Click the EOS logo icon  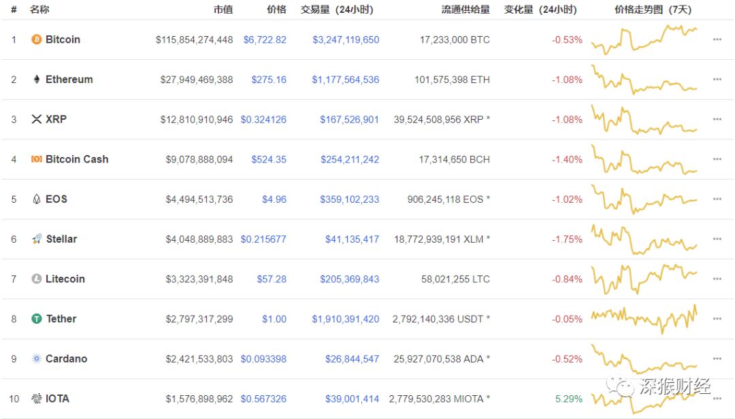coord(37,199)
